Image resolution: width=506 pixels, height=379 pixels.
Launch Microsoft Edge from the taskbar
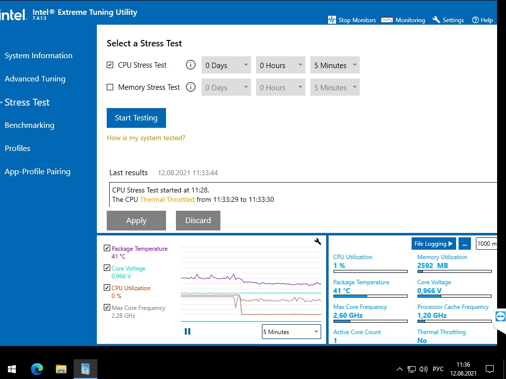point(37,369)
